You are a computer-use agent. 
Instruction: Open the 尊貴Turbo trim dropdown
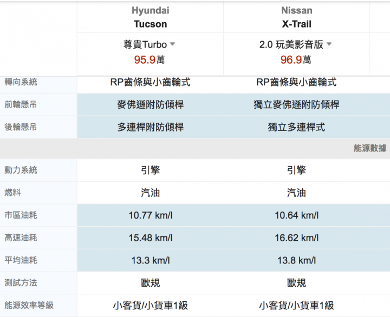(149, 45)
